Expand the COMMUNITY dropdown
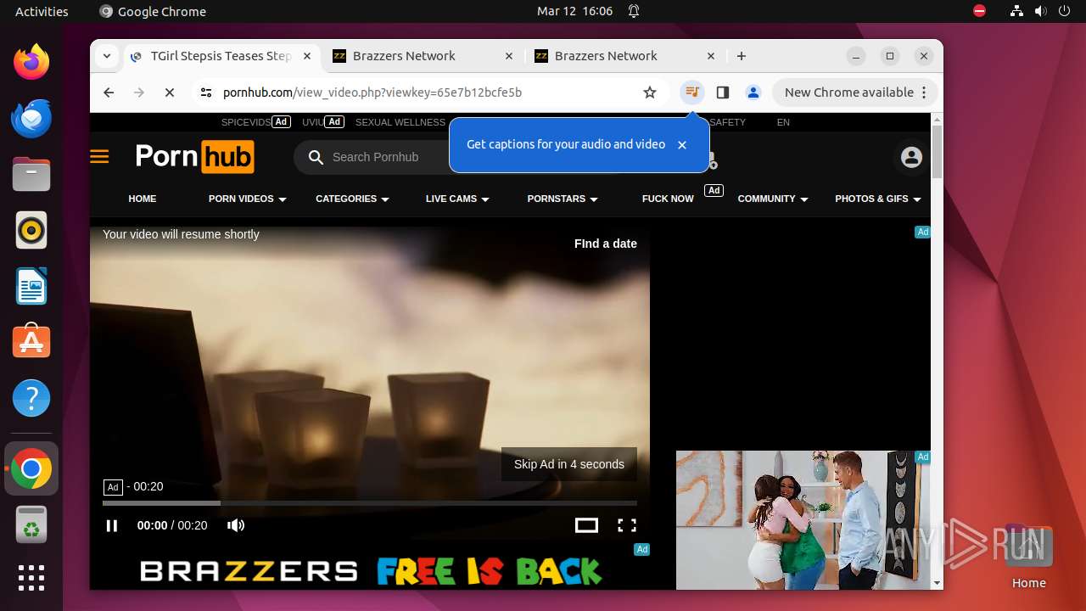The height and width of the screenshot is (611, 1086). tap(773, 199)
